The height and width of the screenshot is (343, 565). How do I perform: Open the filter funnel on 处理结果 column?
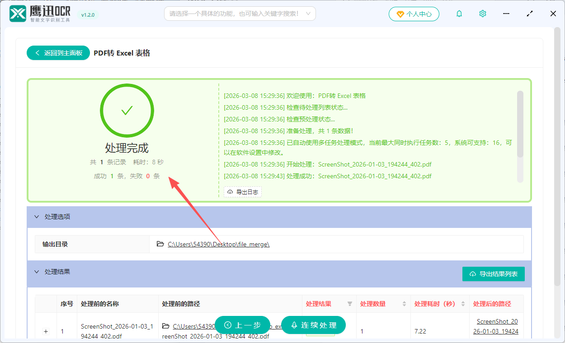[350, 304]
